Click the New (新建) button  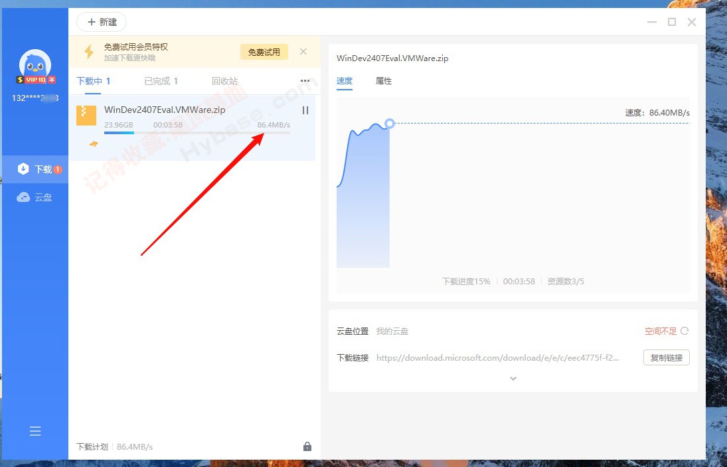coord(102,22)
